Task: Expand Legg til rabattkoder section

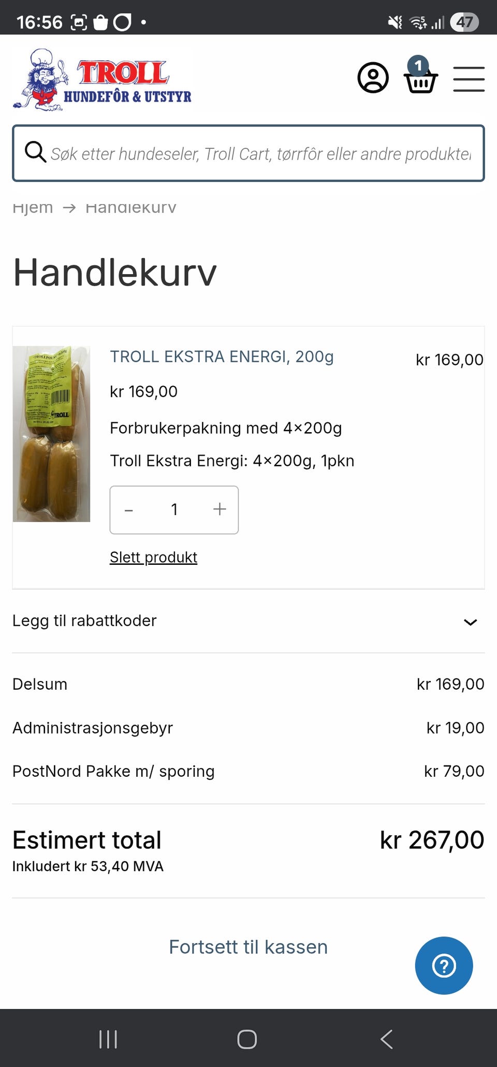Action: 85,620
